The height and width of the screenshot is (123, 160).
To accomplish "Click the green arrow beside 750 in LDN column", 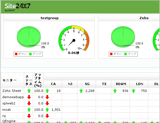I will pos(134,91).
